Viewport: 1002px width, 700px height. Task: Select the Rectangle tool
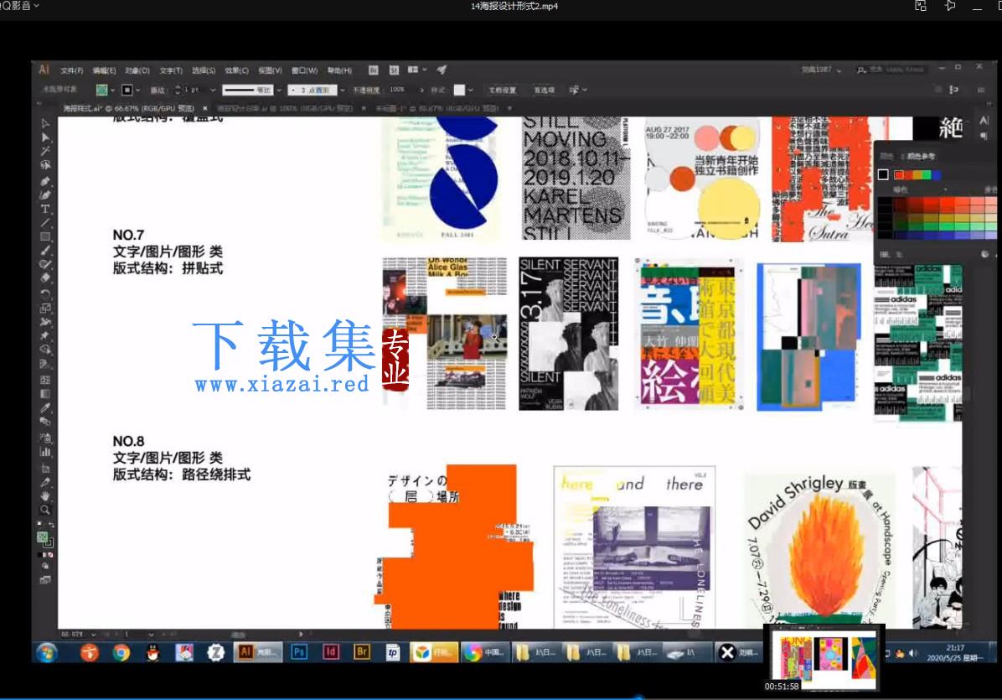click(45, 237)
